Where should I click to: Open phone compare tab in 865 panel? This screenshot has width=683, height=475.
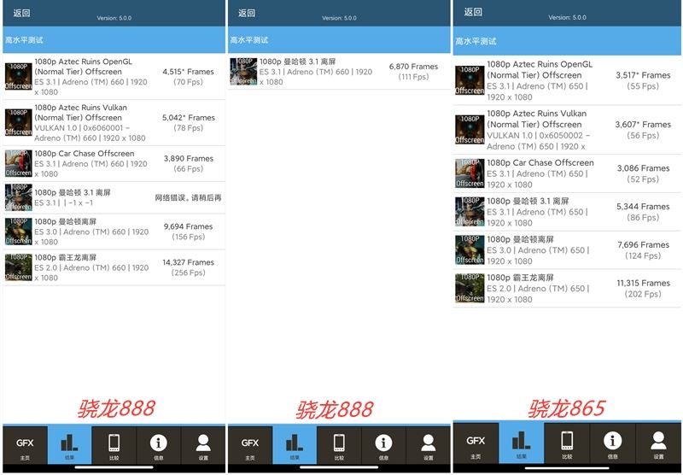(x=567, y=443)
